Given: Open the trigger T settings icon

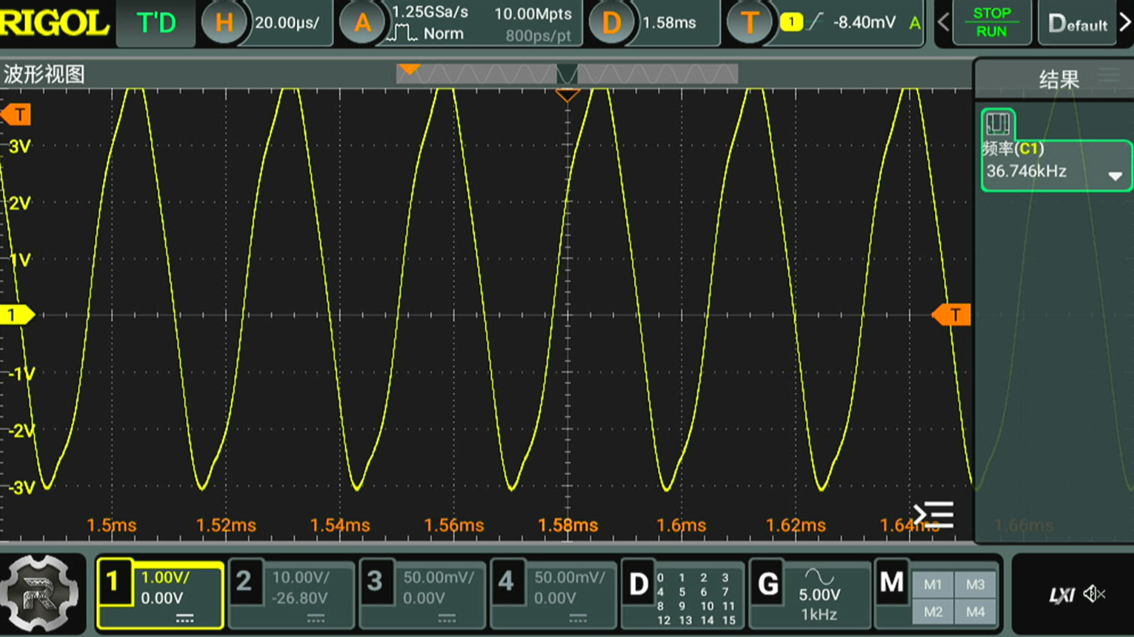Looking at the screenshot, I should [x=748, y=23].
